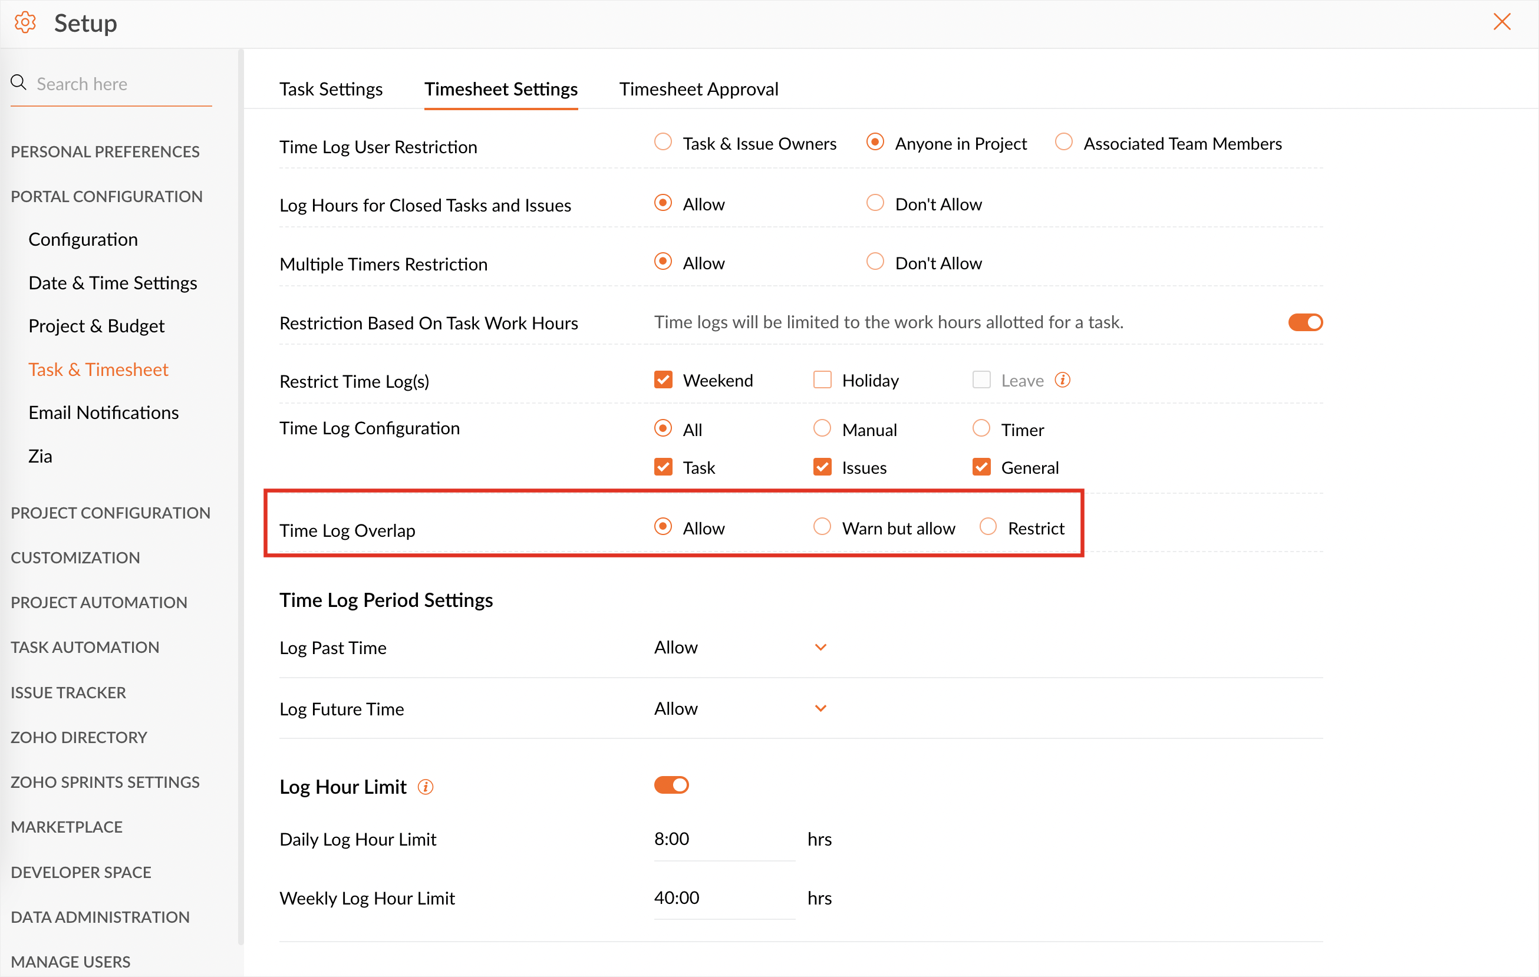
Task: Check the Holiday restriction checkbox
Action: click(x=822, y=381)
